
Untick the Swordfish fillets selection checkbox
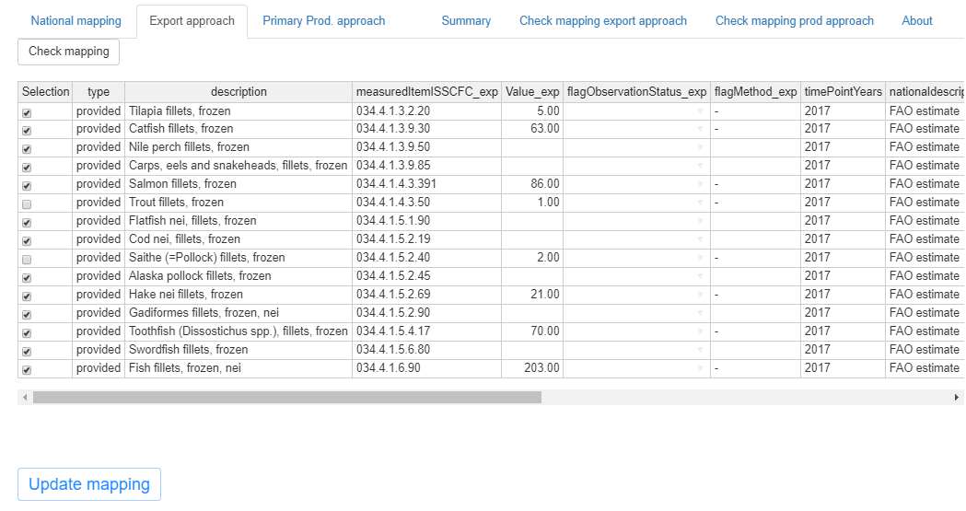[27, 351]
